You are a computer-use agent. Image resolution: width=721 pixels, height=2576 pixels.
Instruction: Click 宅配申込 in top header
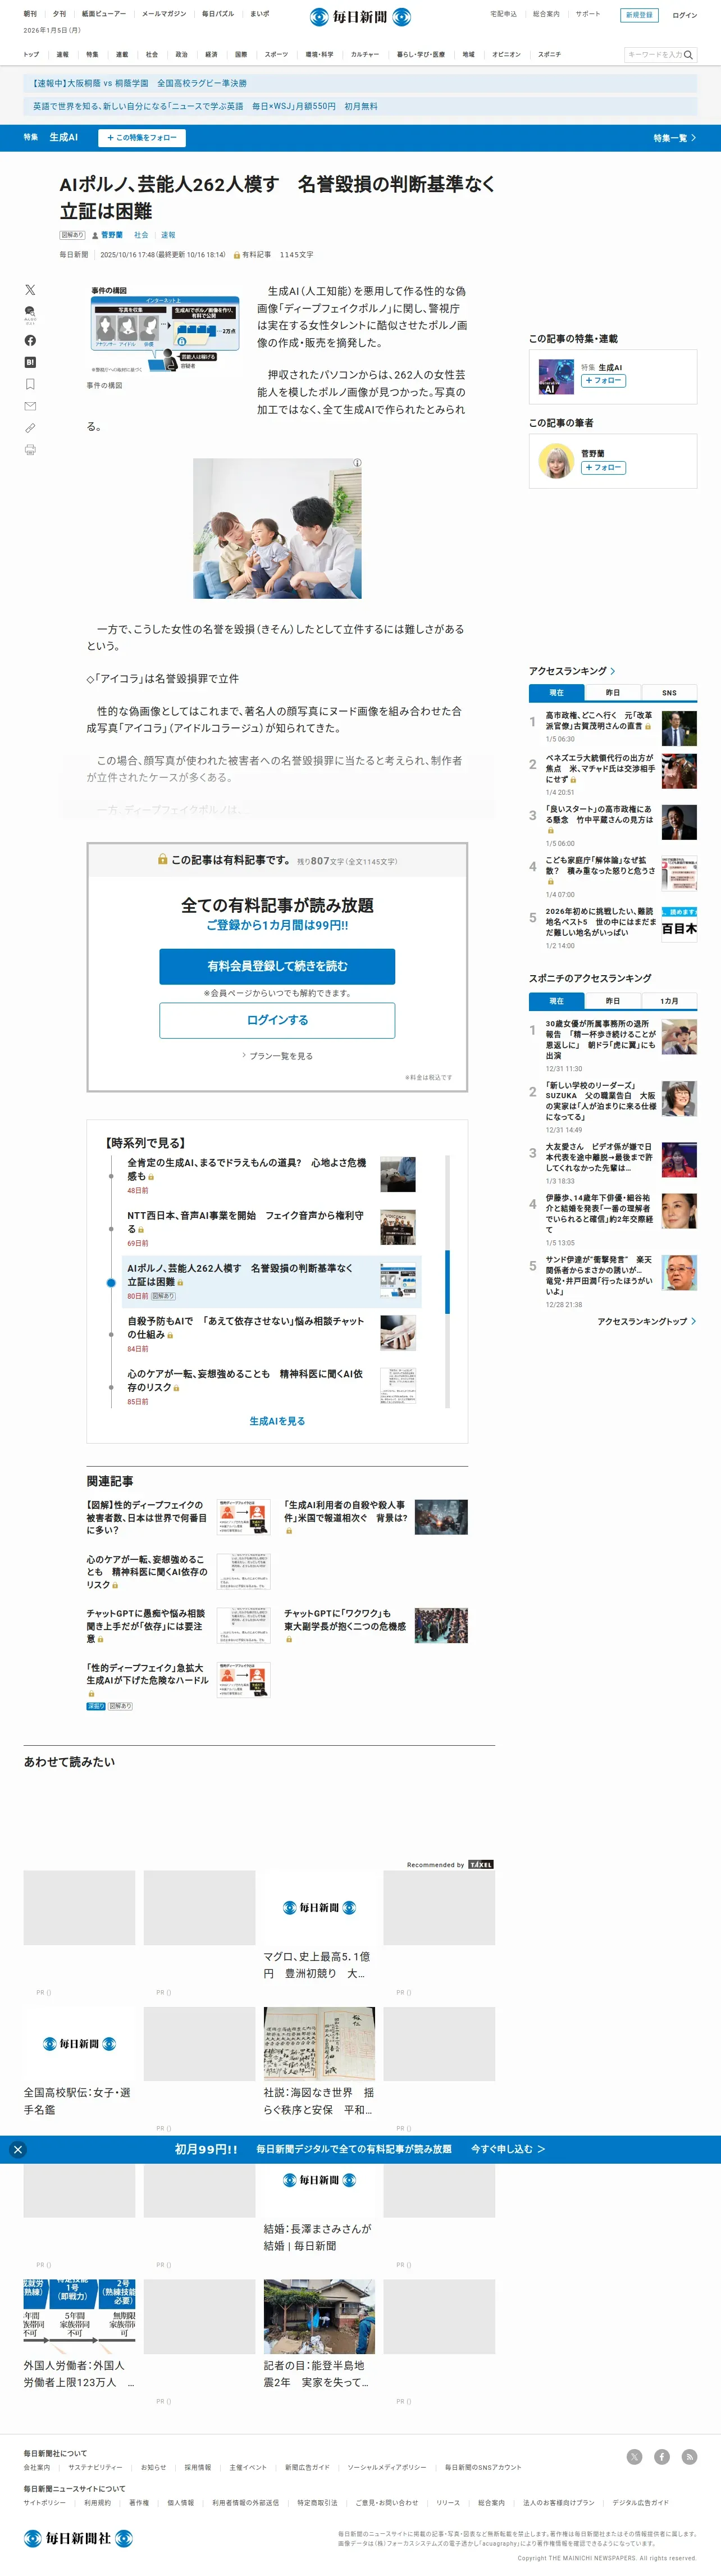tap(503, 14)
